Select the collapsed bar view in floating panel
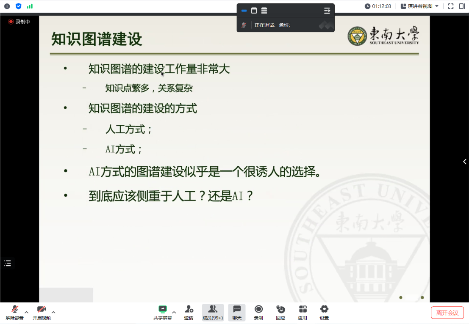Screen dimensions: 469x324 (x=244, y=11)
